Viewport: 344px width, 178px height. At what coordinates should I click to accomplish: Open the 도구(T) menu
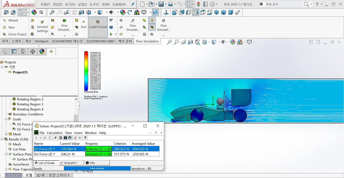coord(94,4)
